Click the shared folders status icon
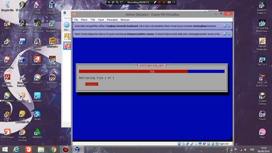 196,144
